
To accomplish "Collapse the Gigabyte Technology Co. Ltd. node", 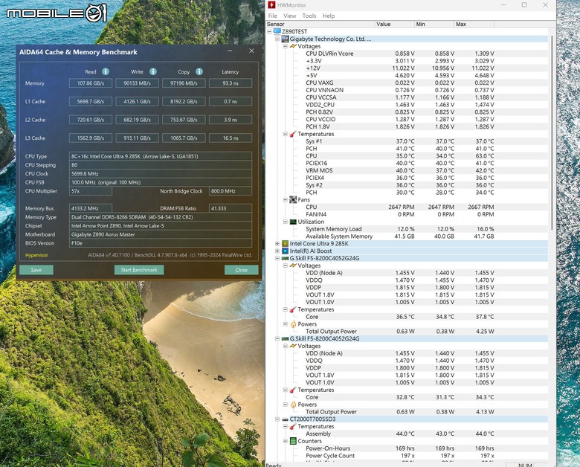I will [x=277, y=39].
